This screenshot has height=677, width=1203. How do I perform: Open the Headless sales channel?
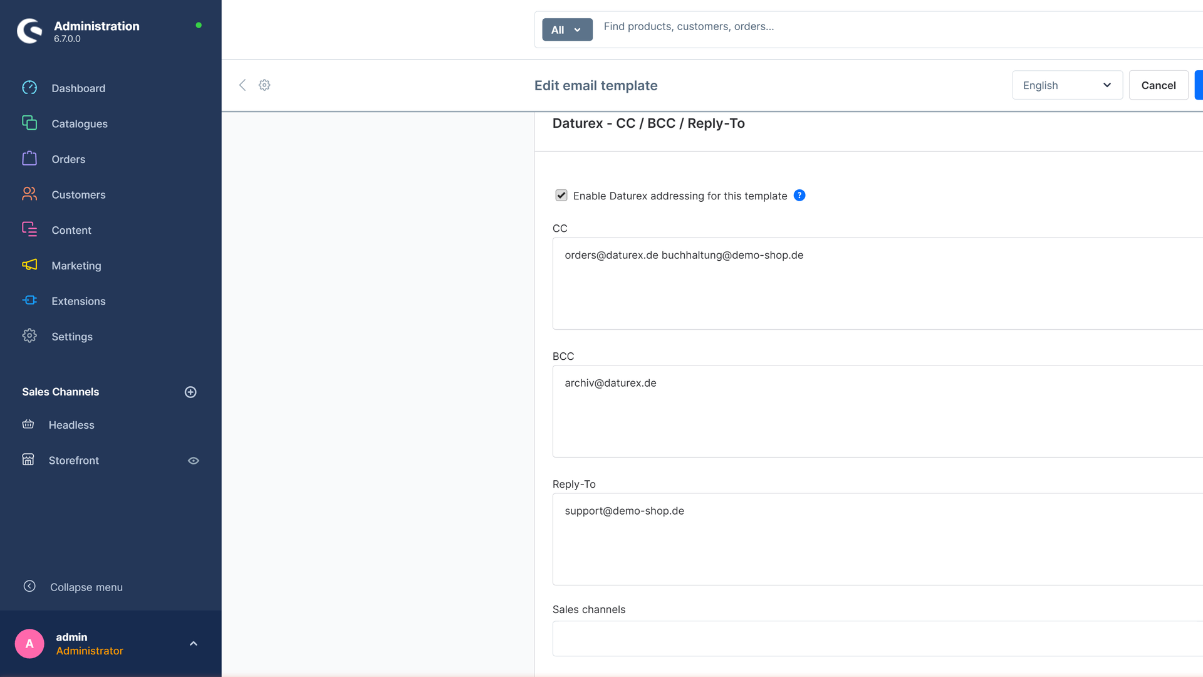[71, 425]
